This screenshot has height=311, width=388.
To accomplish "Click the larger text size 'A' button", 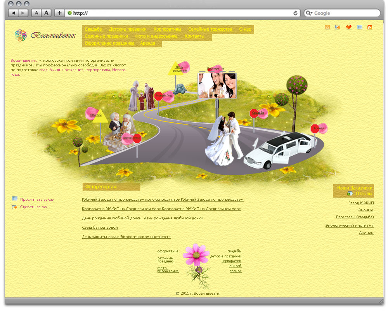I will pos(47,13).
